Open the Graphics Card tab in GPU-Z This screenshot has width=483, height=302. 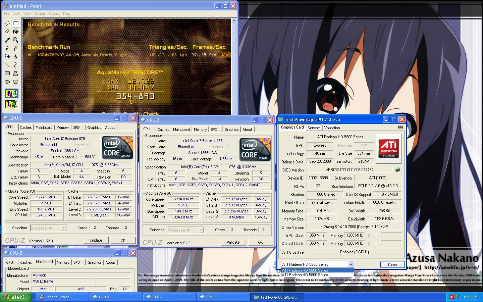(x=292, y=127)
